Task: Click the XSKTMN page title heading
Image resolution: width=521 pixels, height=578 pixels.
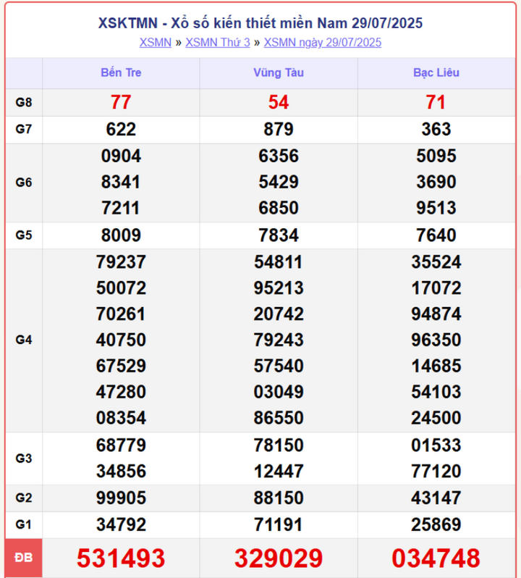Action: point(260,23)
